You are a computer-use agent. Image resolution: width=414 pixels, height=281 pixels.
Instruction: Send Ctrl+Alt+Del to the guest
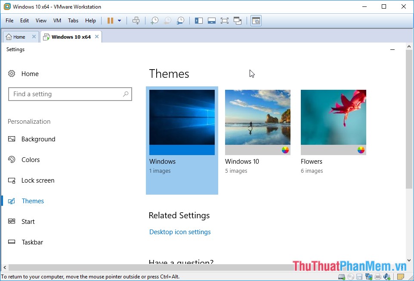137,20
